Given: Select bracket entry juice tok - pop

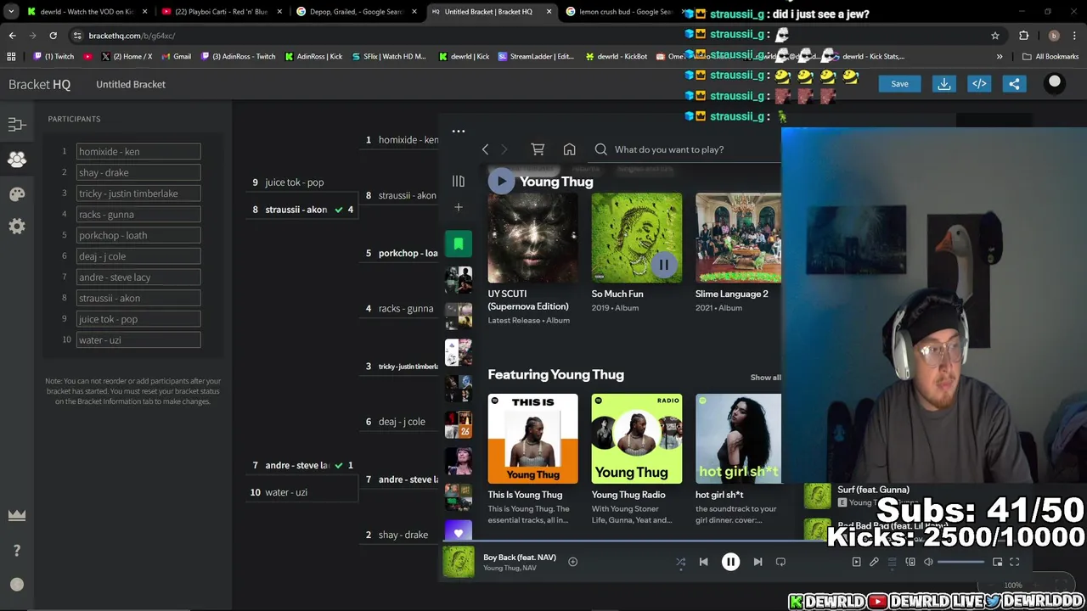Looking at the screenshot, I should tap(303, 182).
